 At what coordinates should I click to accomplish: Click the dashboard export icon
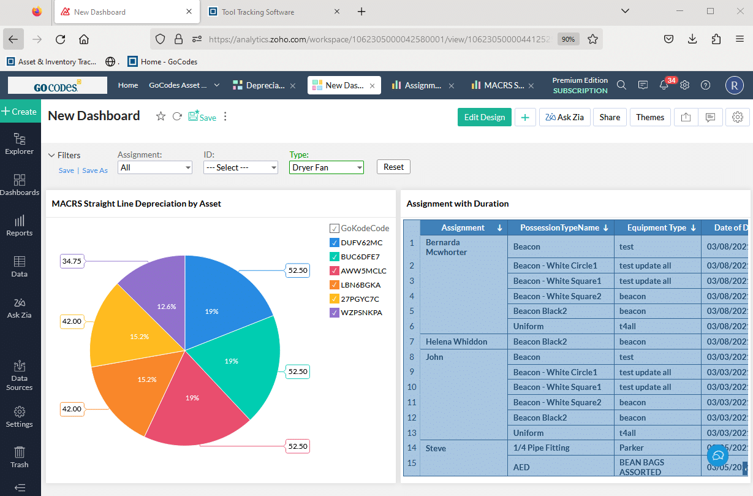(x=686, y=117)
